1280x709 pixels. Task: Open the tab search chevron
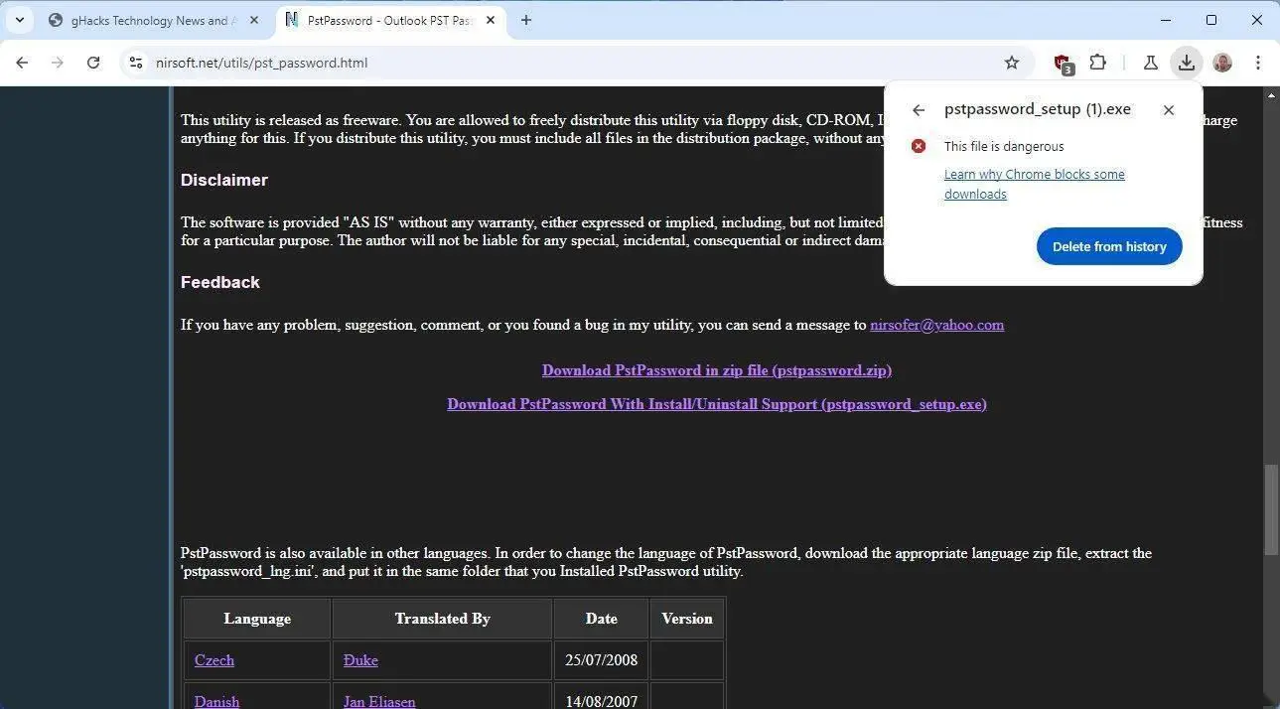pyautogui.click(x=19, y=20)
